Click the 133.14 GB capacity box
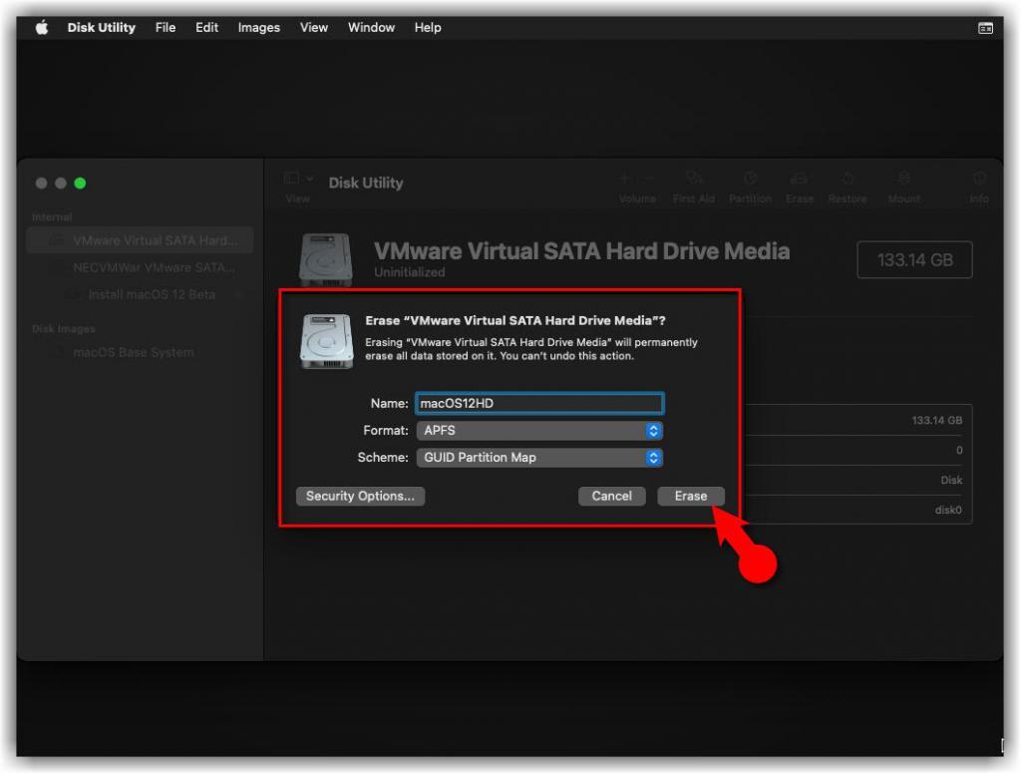The width and height of the screenshot is (1021, 774). click(x=914, y=260)
